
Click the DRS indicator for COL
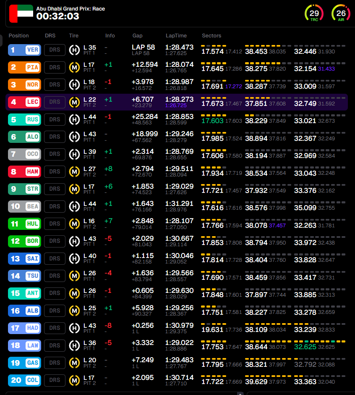pyautogui.click(x=55, y=380)
